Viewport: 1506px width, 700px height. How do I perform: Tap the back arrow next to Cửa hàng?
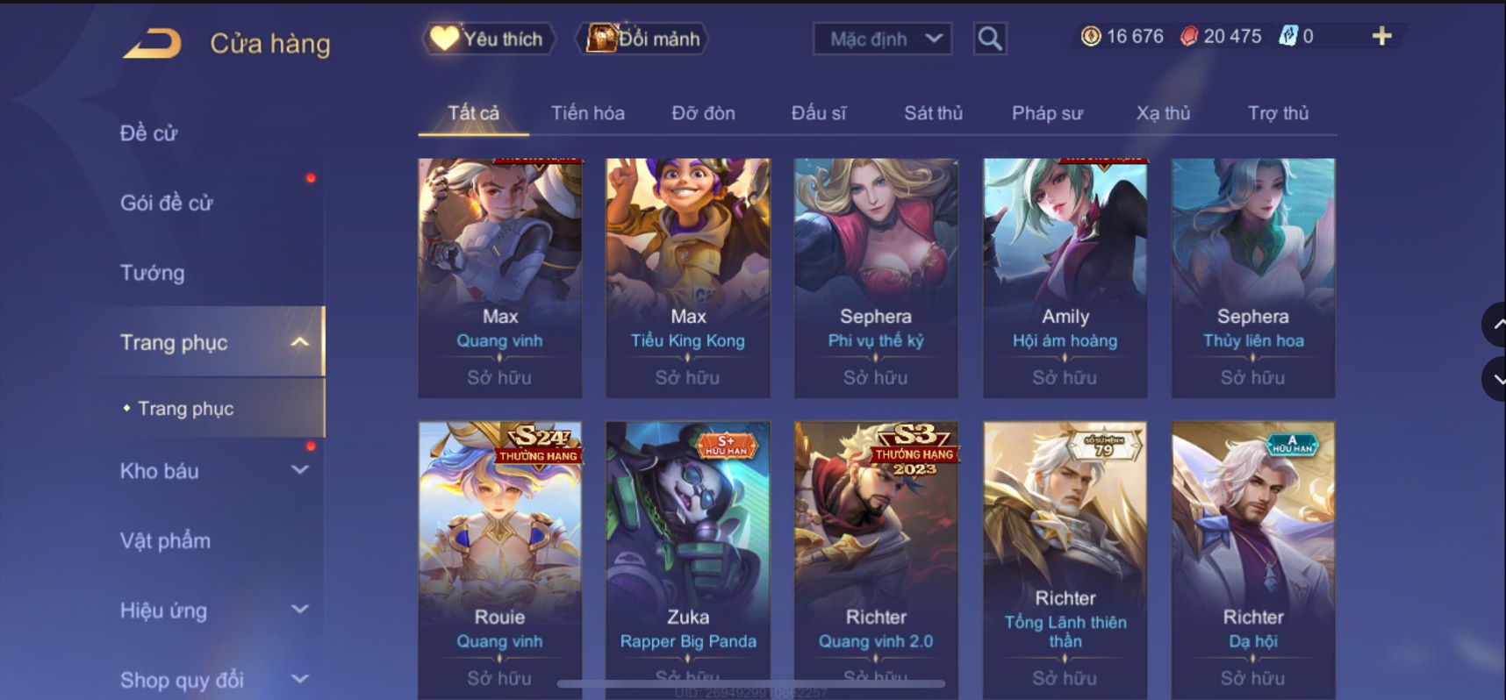click(152, 43)
